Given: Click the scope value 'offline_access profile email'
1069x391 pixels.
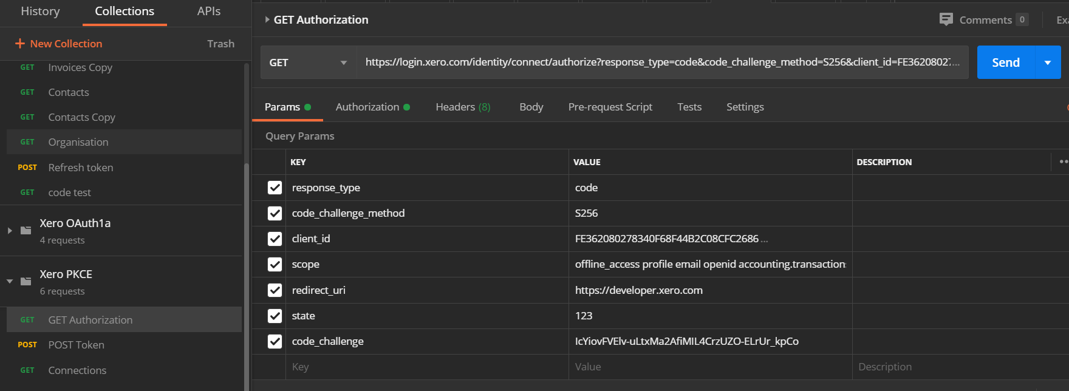Looking at the screenshot, I should 710,264.
